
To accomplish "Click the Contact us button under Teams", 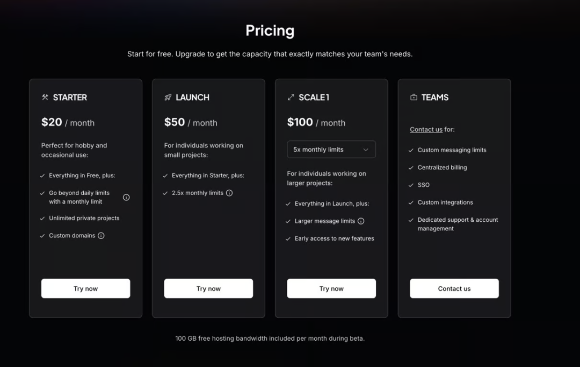I will (454, 288).
